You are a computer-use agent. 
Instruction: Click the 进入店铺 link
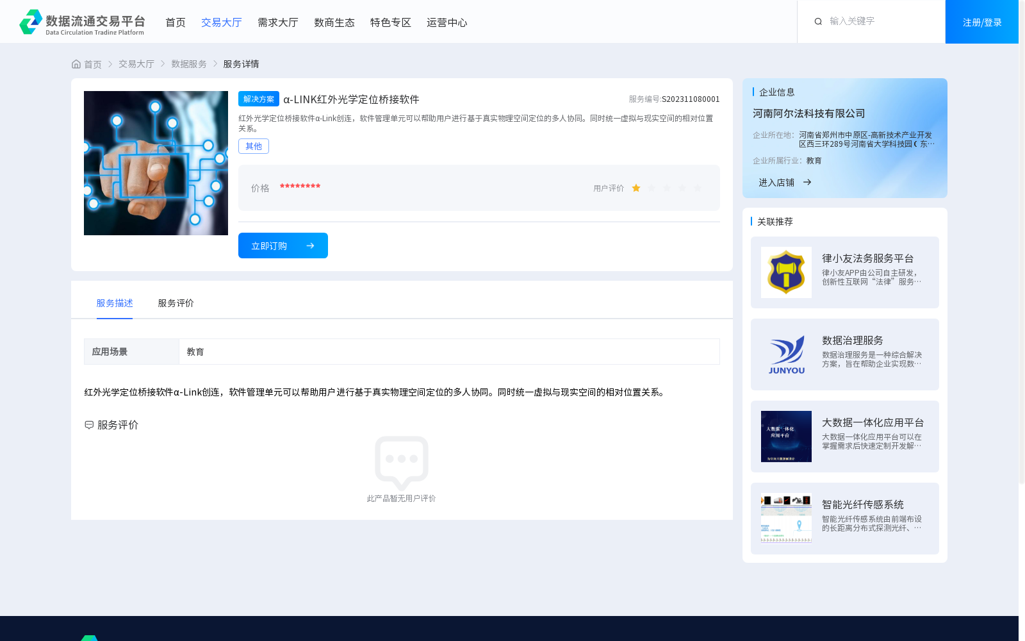point(776,182)
